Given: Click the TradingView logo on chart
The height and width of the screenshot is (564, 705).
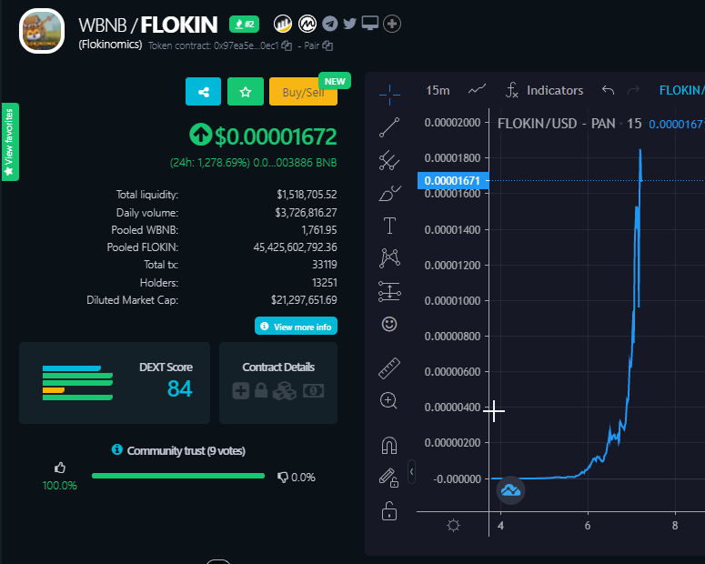Looking at the screenshot, I should click(510, 489).
